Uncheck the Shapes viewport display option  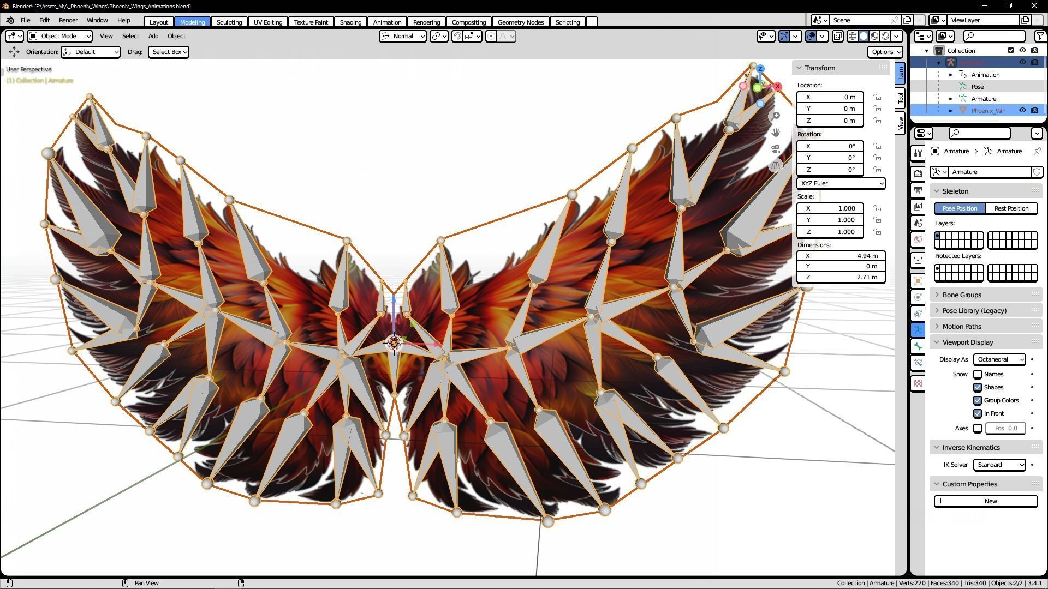pyautogui.click(x=978, y=387)
